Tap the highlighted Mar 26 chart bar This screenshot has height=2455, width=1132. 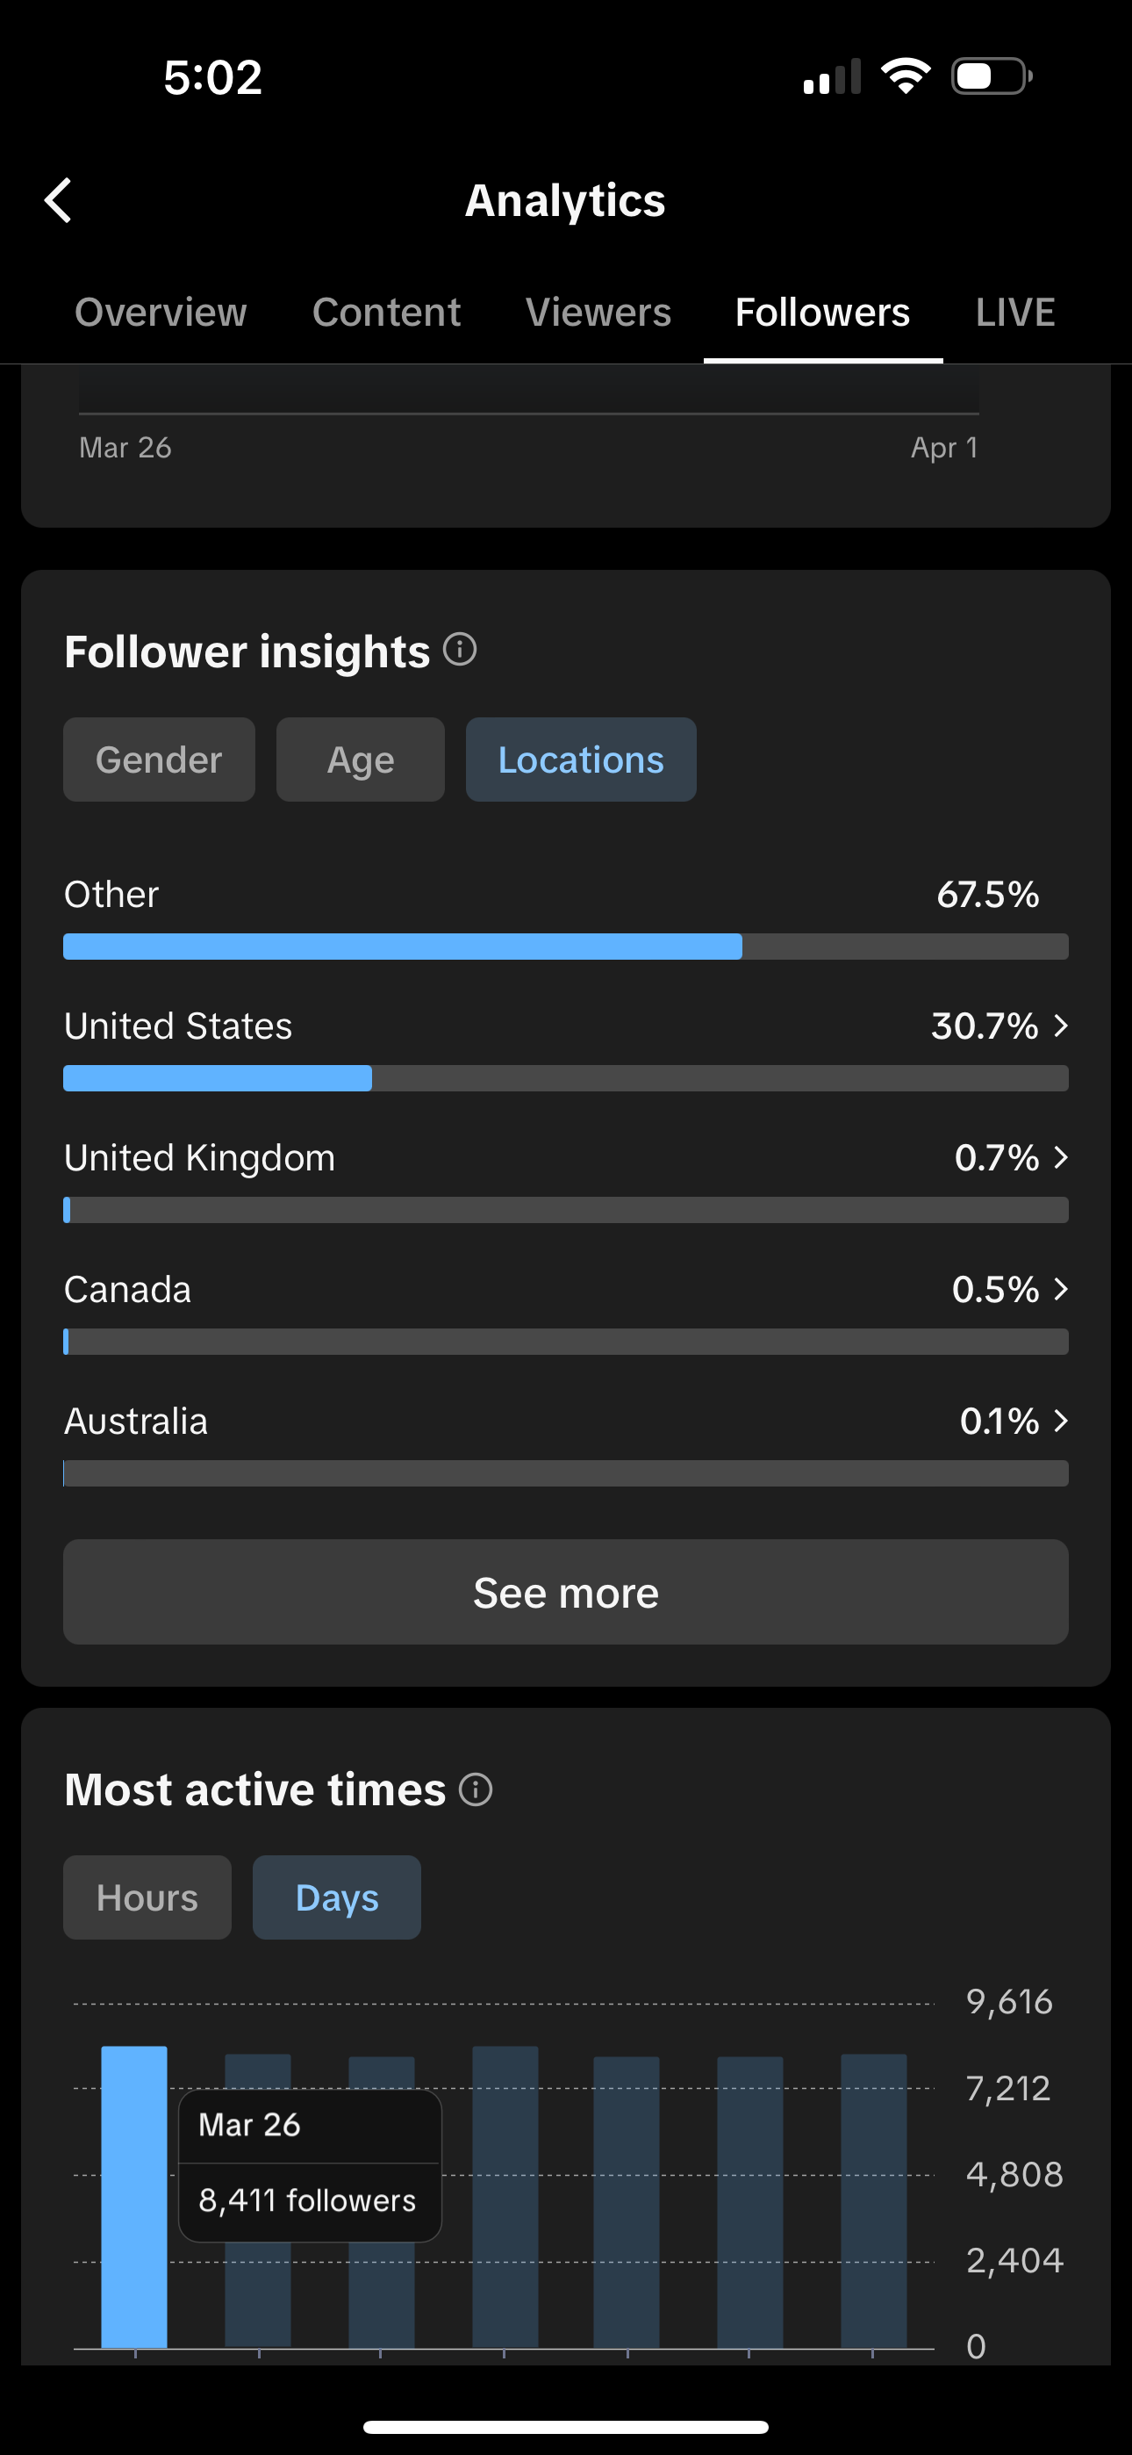(134, 2196)
